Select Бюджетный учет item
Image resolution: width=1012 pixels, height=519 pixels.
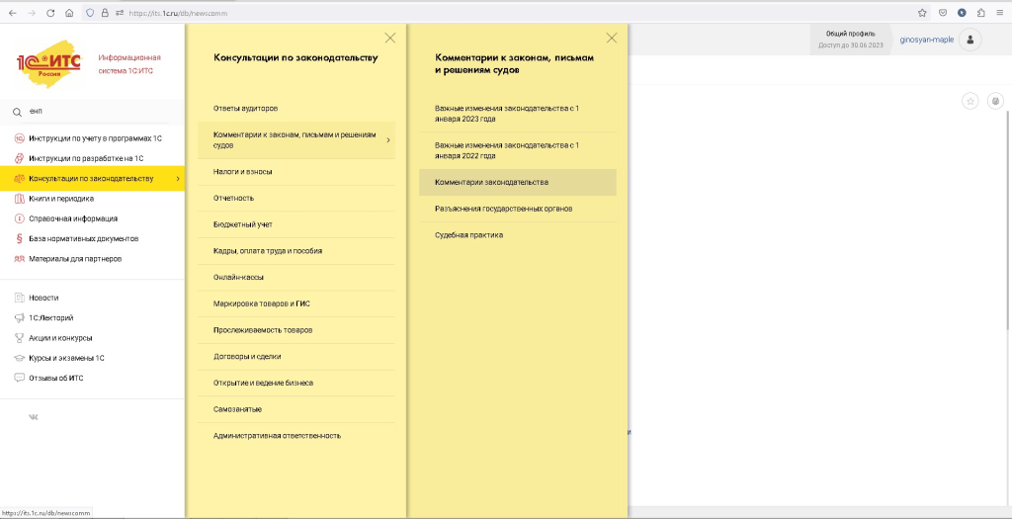tap(296, 224)
